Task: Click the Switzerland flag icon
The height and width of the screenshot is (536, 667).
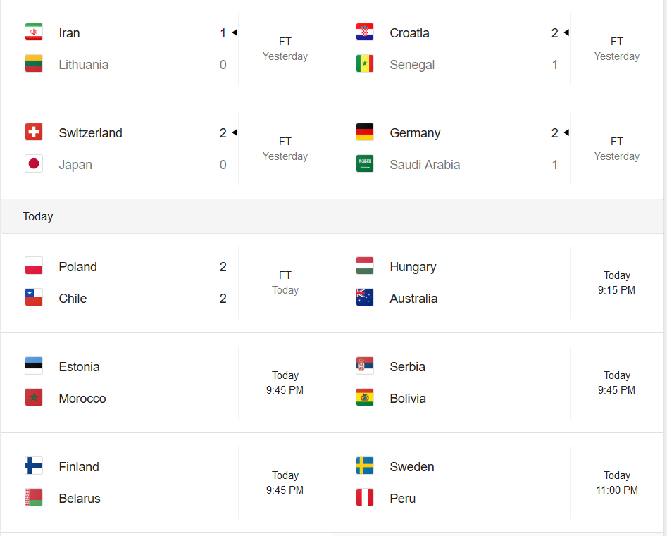Action: (34, 132)
